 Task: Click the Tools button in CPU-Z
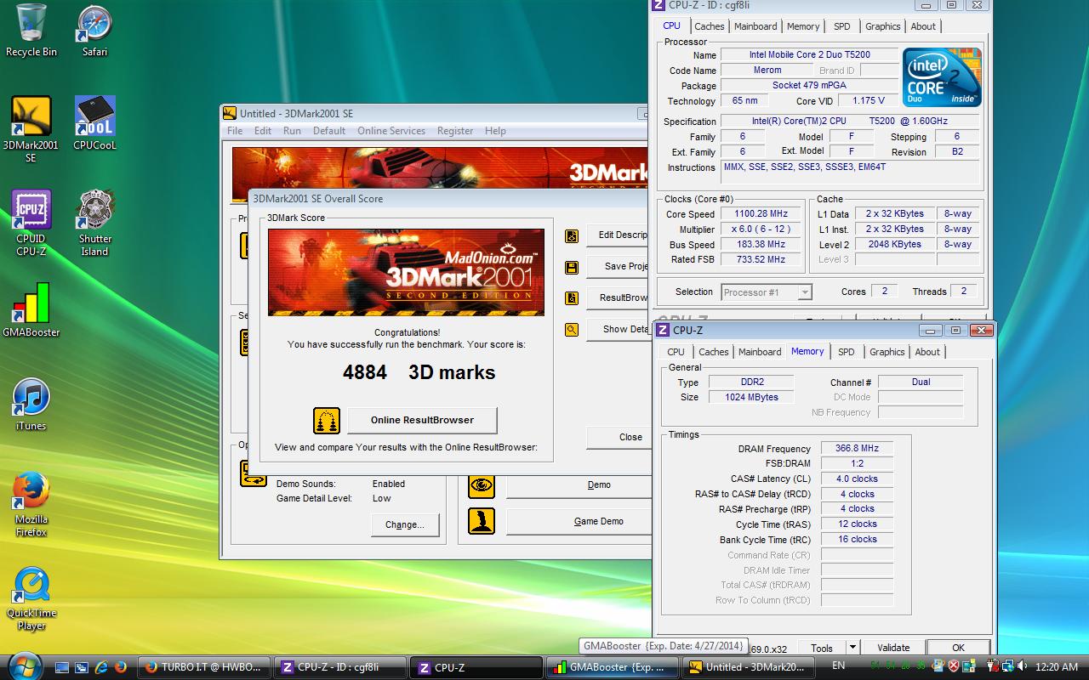822,648
